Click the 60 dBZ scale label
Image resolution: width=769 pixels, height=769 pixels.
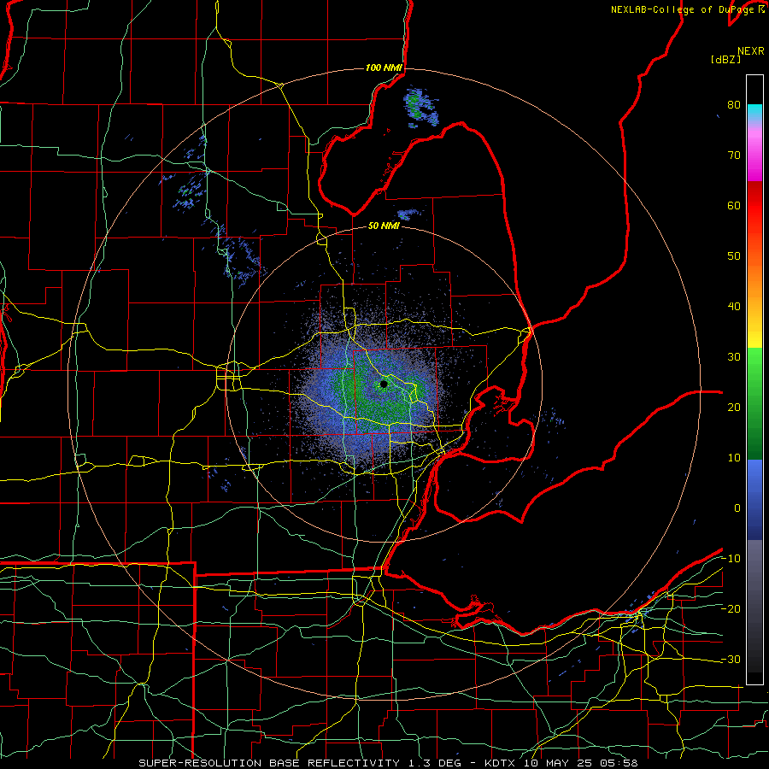click(734, 205)
